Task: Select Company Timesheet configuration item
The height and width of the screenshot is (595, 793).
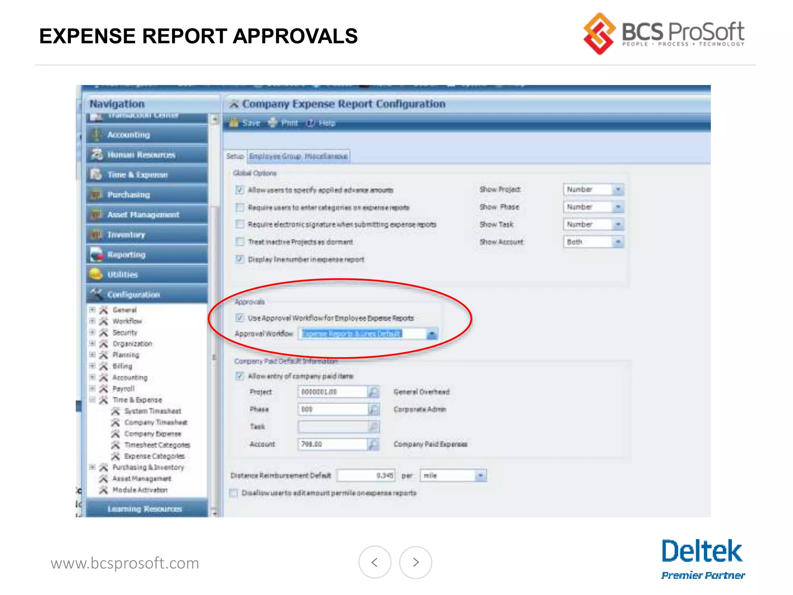Action: point(156,422)
